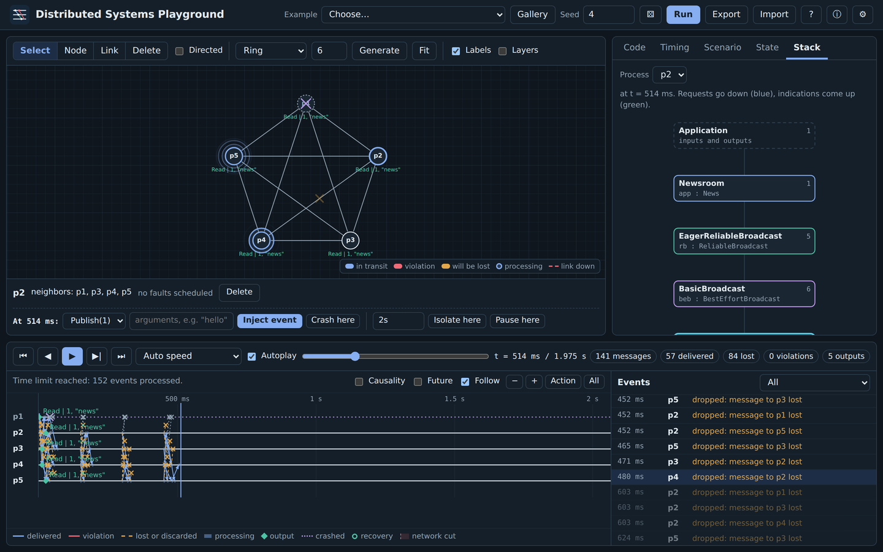Open the Ring topology dropdown
The height and width of the screenshot is (552, 883).
pyautogui.click(x=271, y=50)
